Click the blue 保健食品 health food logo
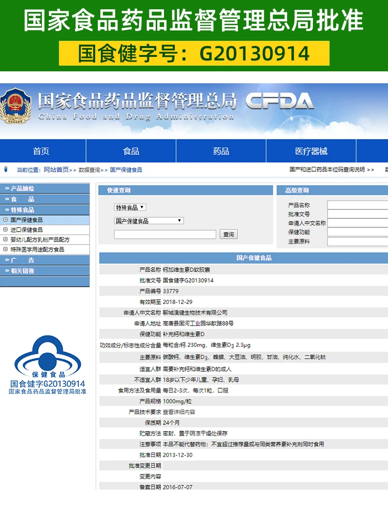388x517 pixels. [x=48, y=356]
